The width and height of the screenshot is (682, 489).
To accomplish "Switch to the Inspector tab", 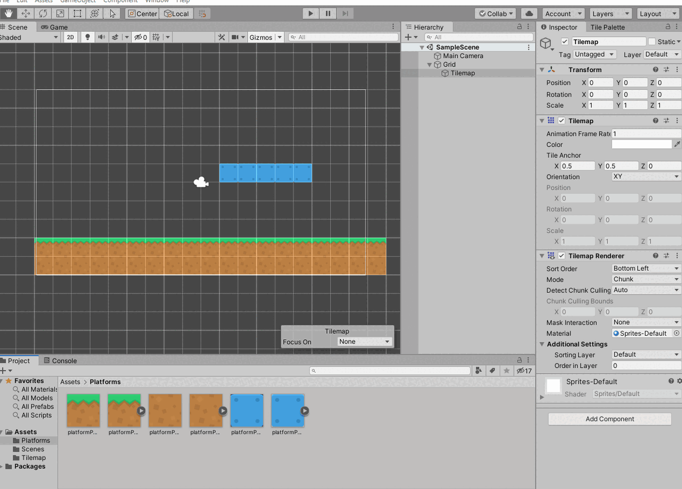I will [x=559, y=27].
